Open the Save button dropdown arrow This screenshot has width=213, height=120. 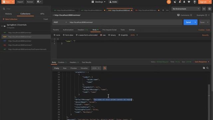pos(208,22)
